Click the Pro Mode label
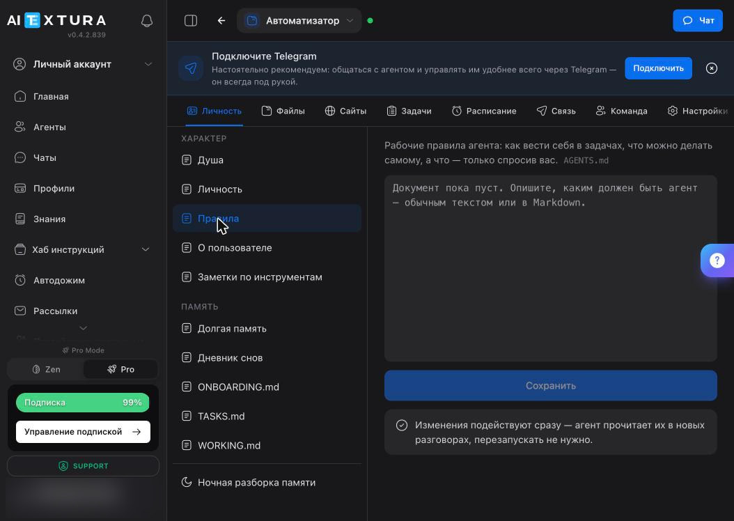734x521 pixels. coord(84,350)
